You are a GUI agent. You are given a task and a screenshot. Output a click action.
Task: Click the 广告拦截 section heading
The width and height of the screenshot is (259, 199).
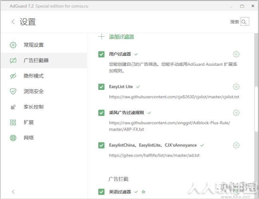(119, 179)
